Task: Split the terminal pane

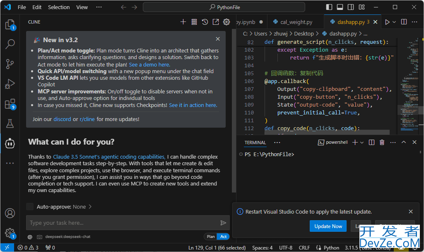Action: tap(371, 142)
